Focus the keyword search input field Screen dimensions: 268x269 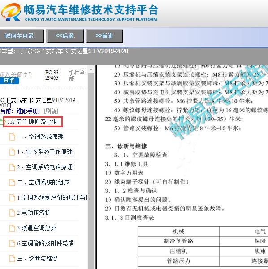pos(15,74)
